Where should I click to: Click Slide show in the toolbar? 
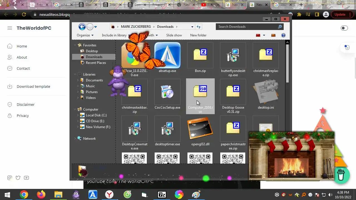tap(174, 35)
